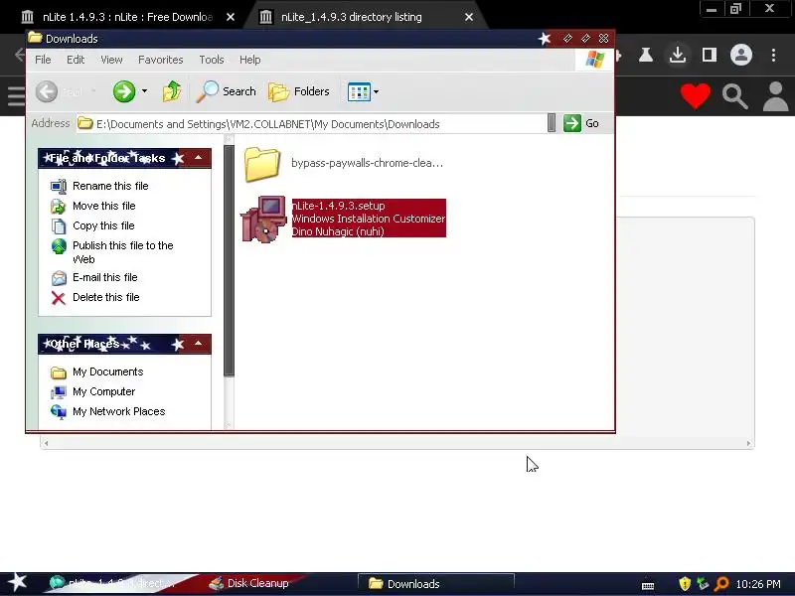Click the browser horizontal scrollbar right arrow
Image resolution: width=795 pixels, height=596 pixels.
pyautogui.click(x=748, y=443)
